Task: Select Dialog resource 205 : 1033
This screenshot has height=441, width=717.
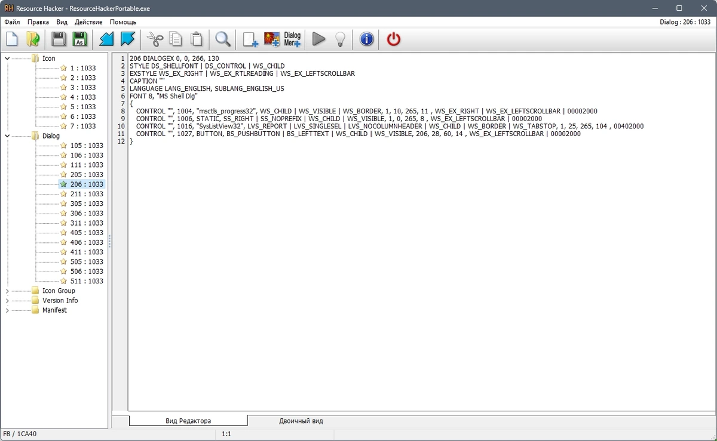Action: click(x=87, y=175)
